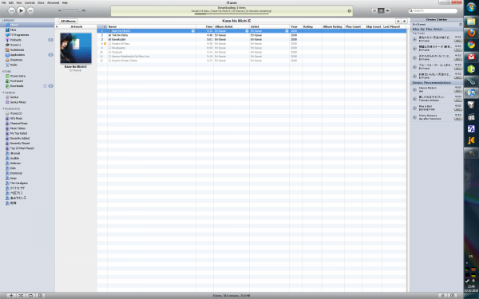Open the Advanced menu
479x299 pixels.
point(53,2)
